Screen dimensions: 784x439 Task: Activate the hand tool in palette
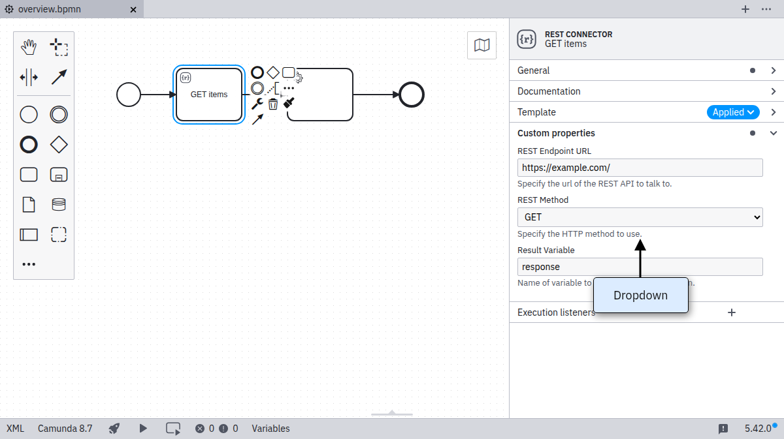tap(29, 47)
